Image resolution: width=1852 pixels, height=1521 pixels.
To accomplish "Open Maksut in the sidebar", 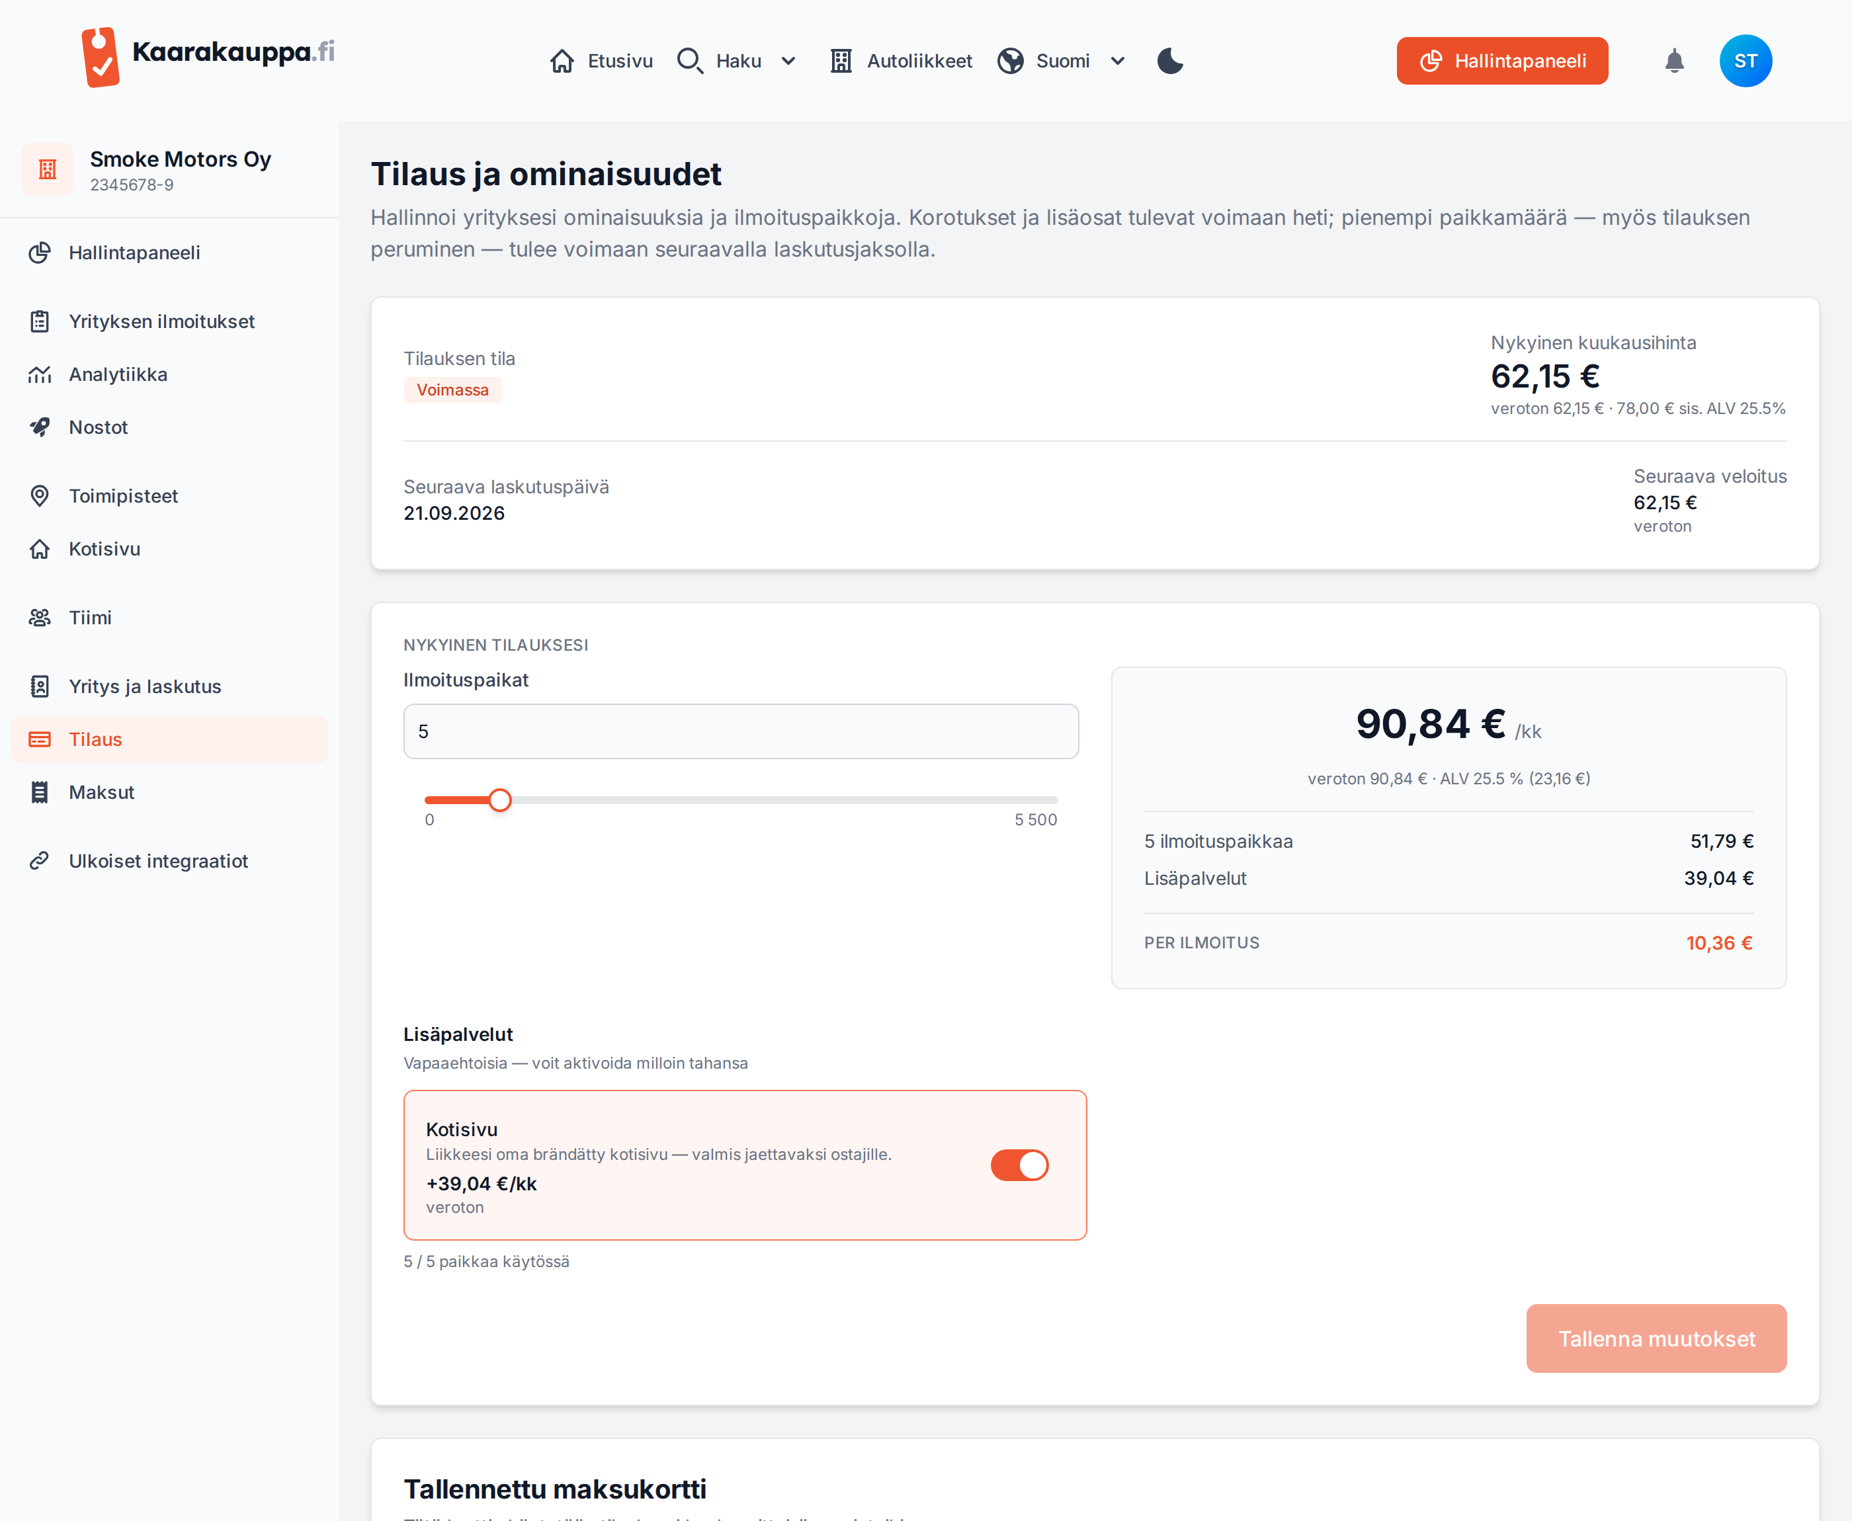I will coord(169,793).
